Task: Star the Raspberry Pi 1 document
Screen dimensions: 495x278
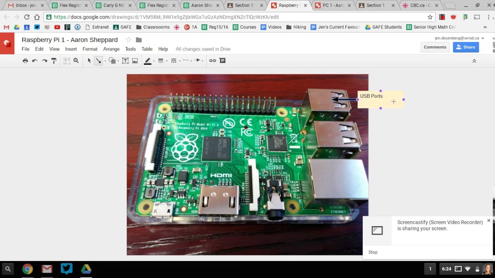Action: pos(128,40)
